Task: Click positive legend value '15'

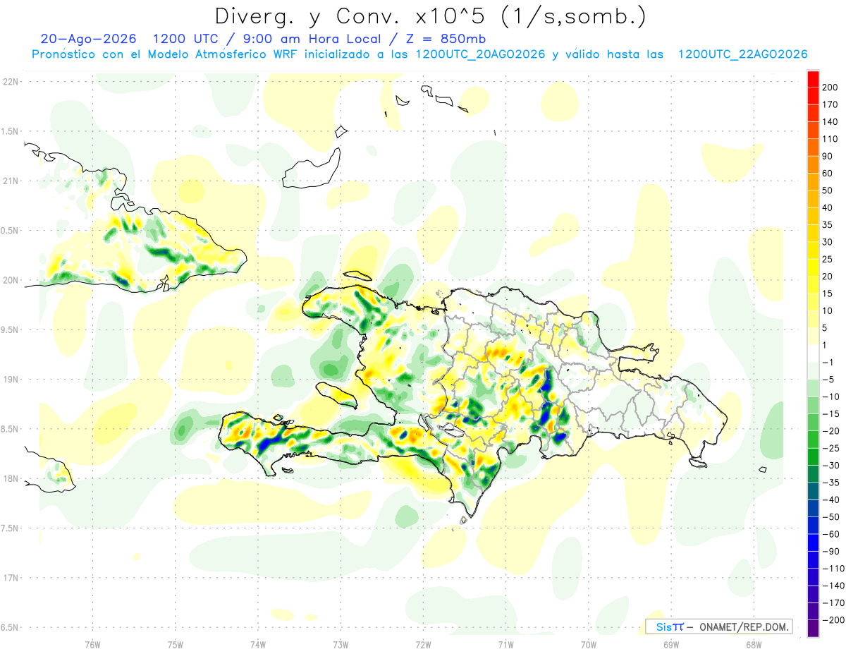Action: pos(828,293)
